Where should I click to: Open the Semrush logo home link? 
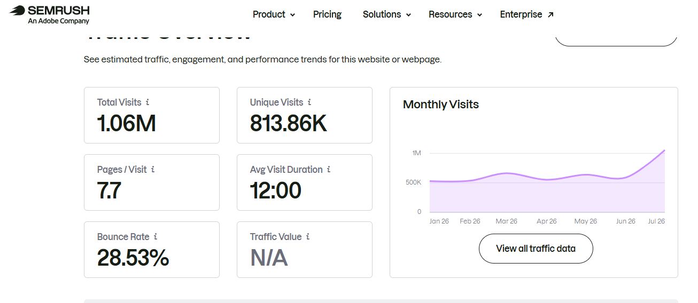(50, 14)
